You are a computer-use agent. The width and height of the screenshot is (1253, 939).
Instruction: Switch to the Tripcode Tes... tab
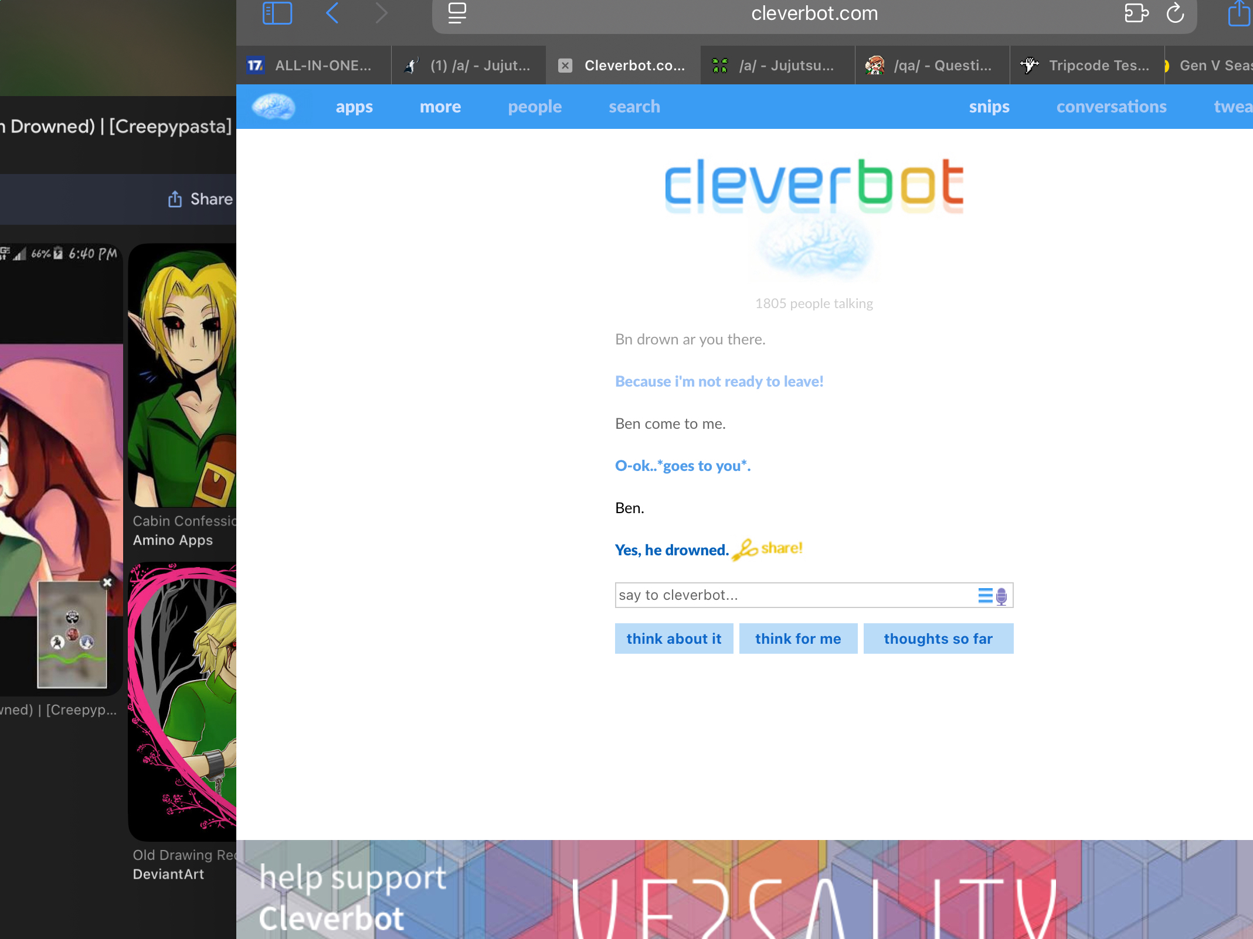pos(1086,66)
